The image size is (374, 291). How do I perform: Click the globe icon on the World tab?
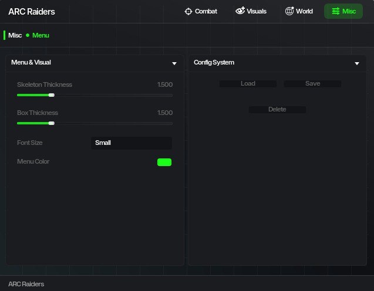point(289,11)
